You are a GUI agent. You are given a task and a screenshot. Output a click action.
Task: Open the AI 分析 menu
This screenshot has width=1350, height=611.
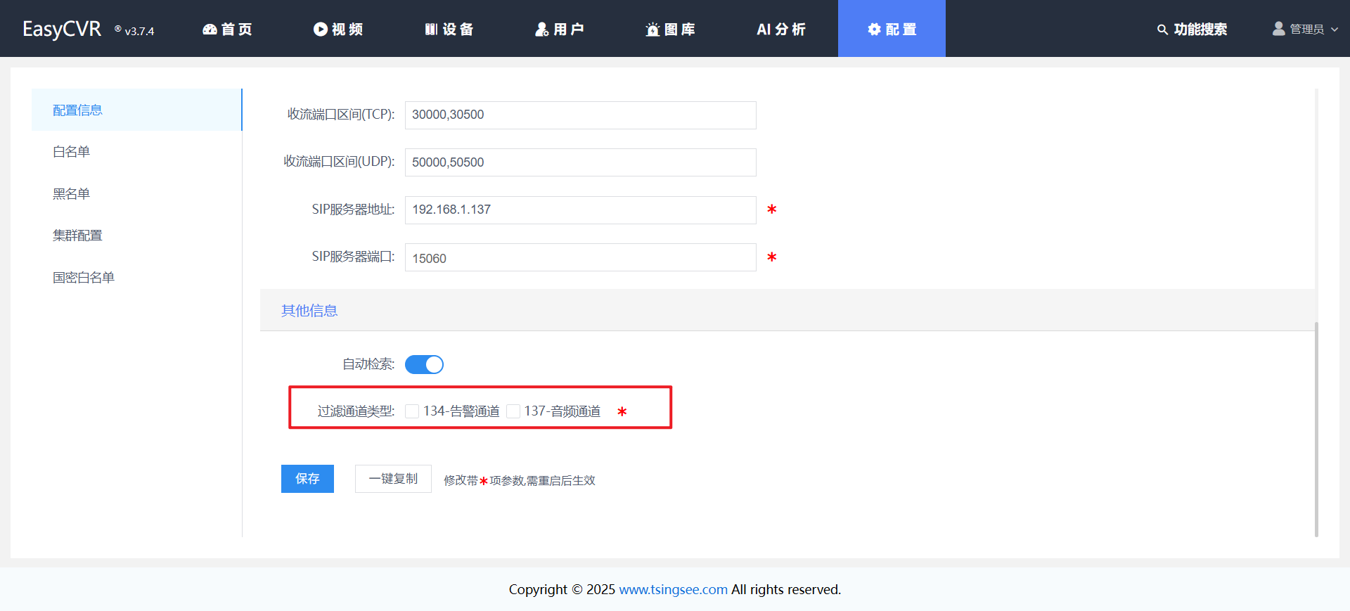[780, 30]
